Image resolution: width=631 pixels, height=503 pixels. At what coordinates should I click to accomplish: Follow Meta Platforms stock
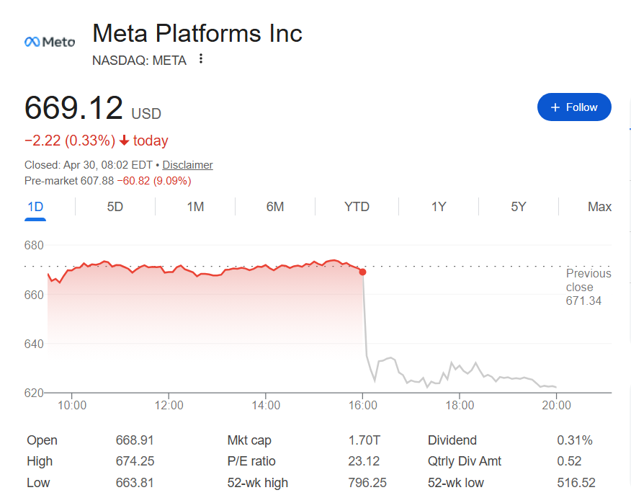tap(574, 107)
